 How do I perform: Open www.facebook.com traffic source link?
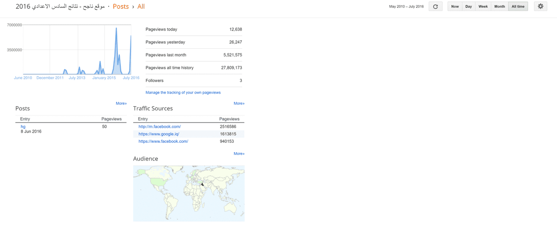click(x=163, y=141)
